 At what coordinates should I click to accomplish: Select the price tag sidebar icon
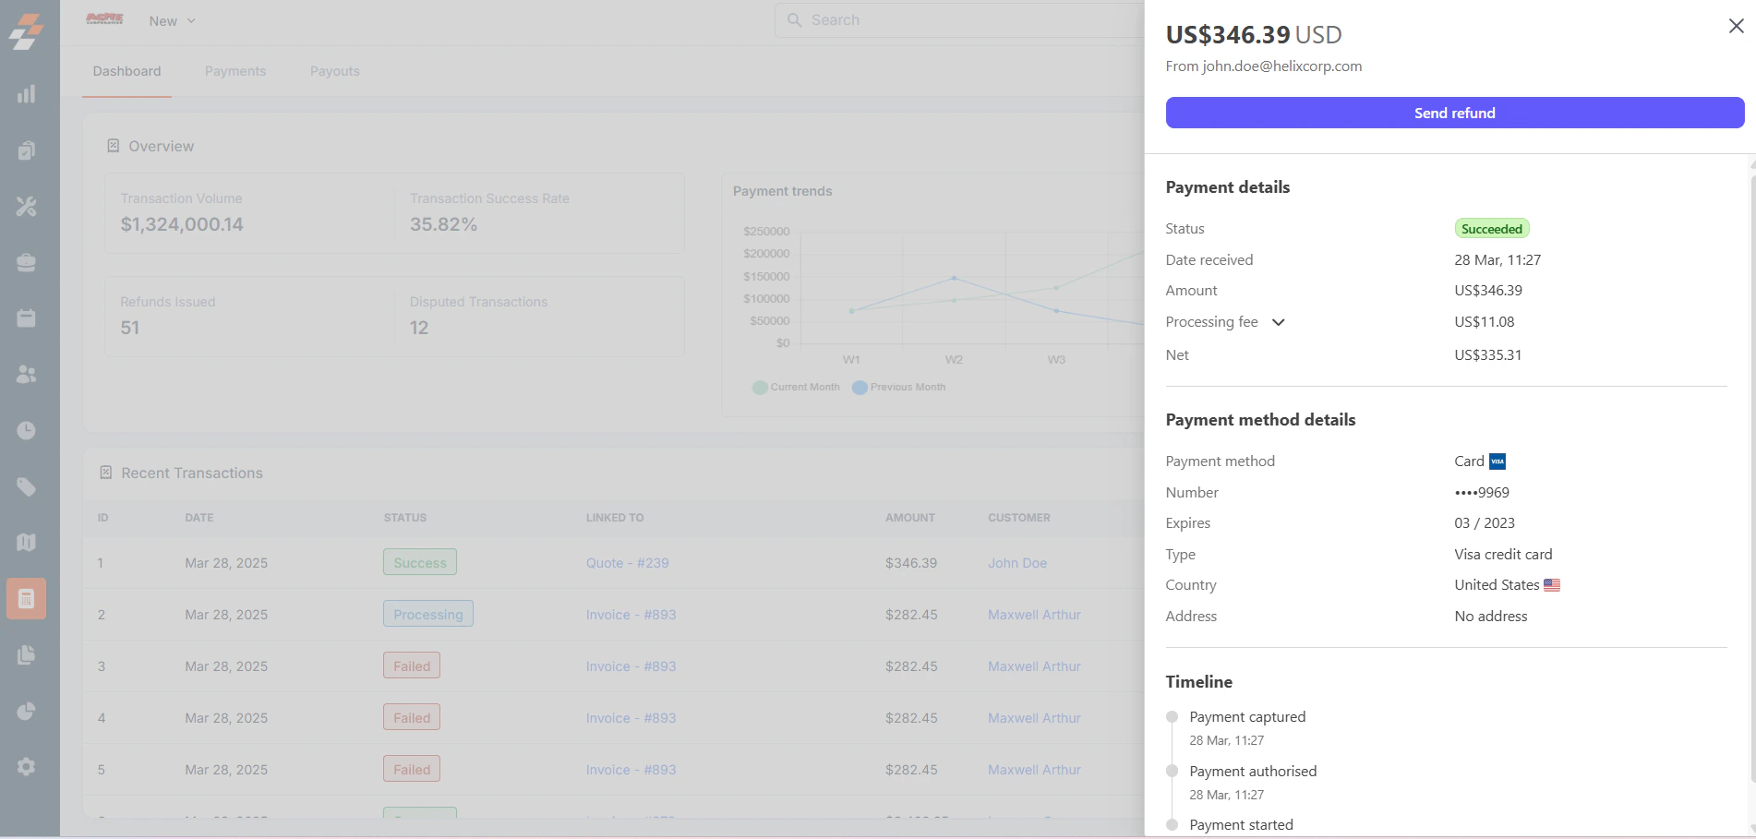tap(26, 487)
